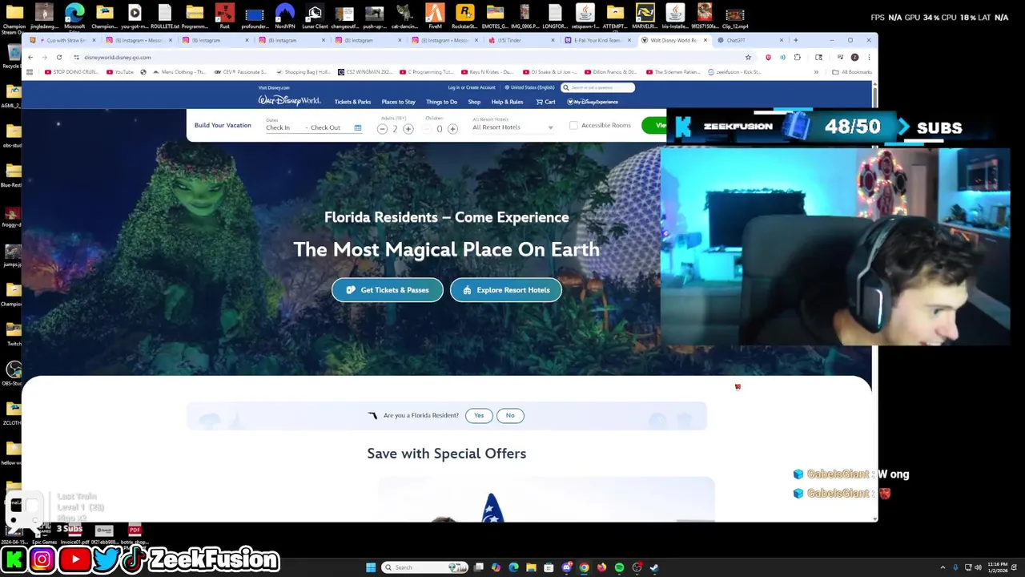Viewport: 1025px width, 577px height.
Task: Open Chrome apps grid in bookmarks bar
Action: [x=30, y=72]
